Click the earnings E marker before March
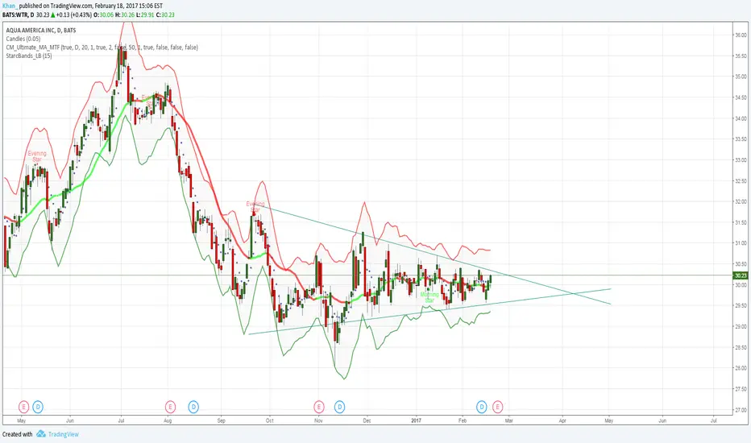 (498, 407)
